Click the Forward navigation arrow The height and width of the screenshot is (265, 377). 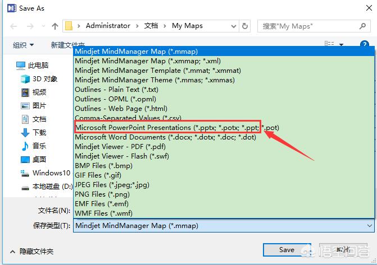click(x=30, y=26)
